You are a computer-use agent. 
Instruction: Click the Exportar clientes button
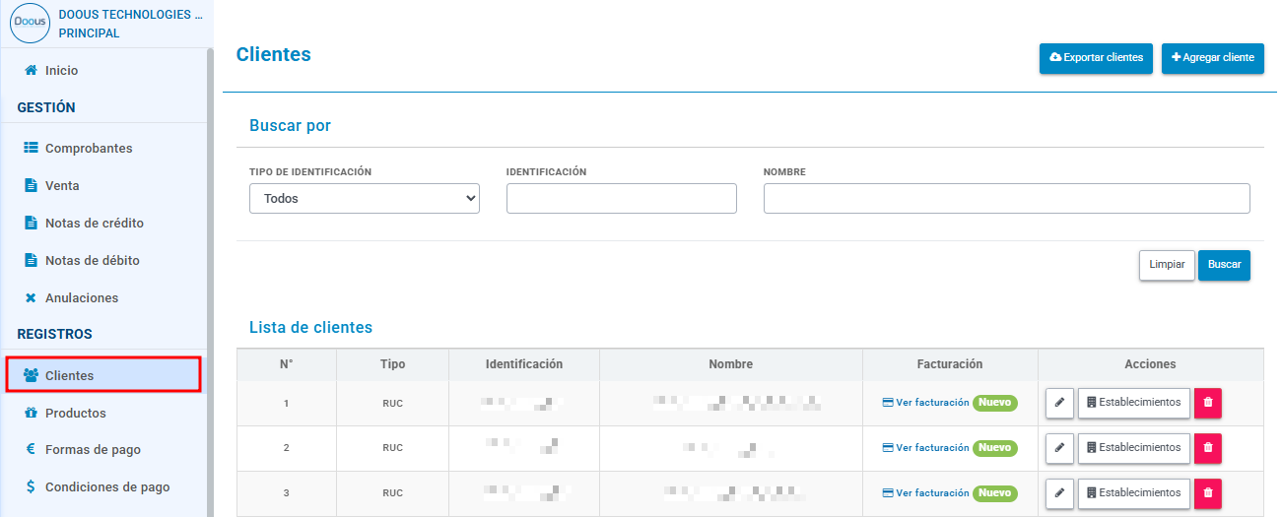[x=1096, y=58]
